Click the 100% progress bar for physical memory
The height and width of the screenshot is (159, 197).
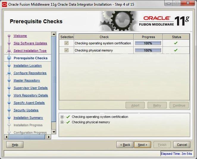coord(148,50)
